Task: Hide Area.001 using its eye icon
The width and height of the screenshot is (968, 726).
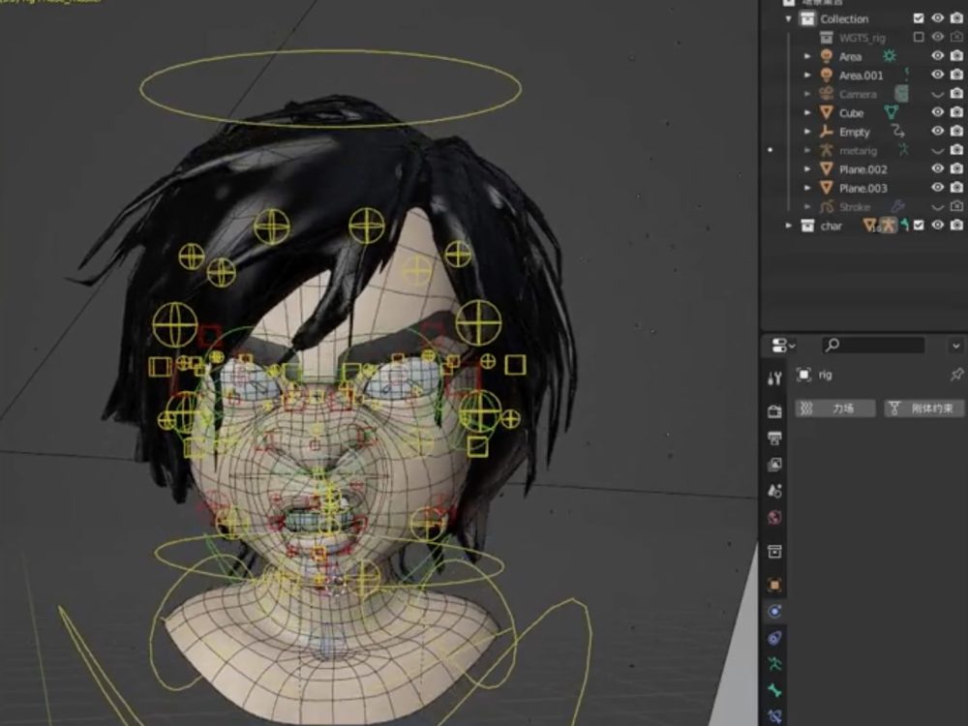Action: [x=938, y=75]
